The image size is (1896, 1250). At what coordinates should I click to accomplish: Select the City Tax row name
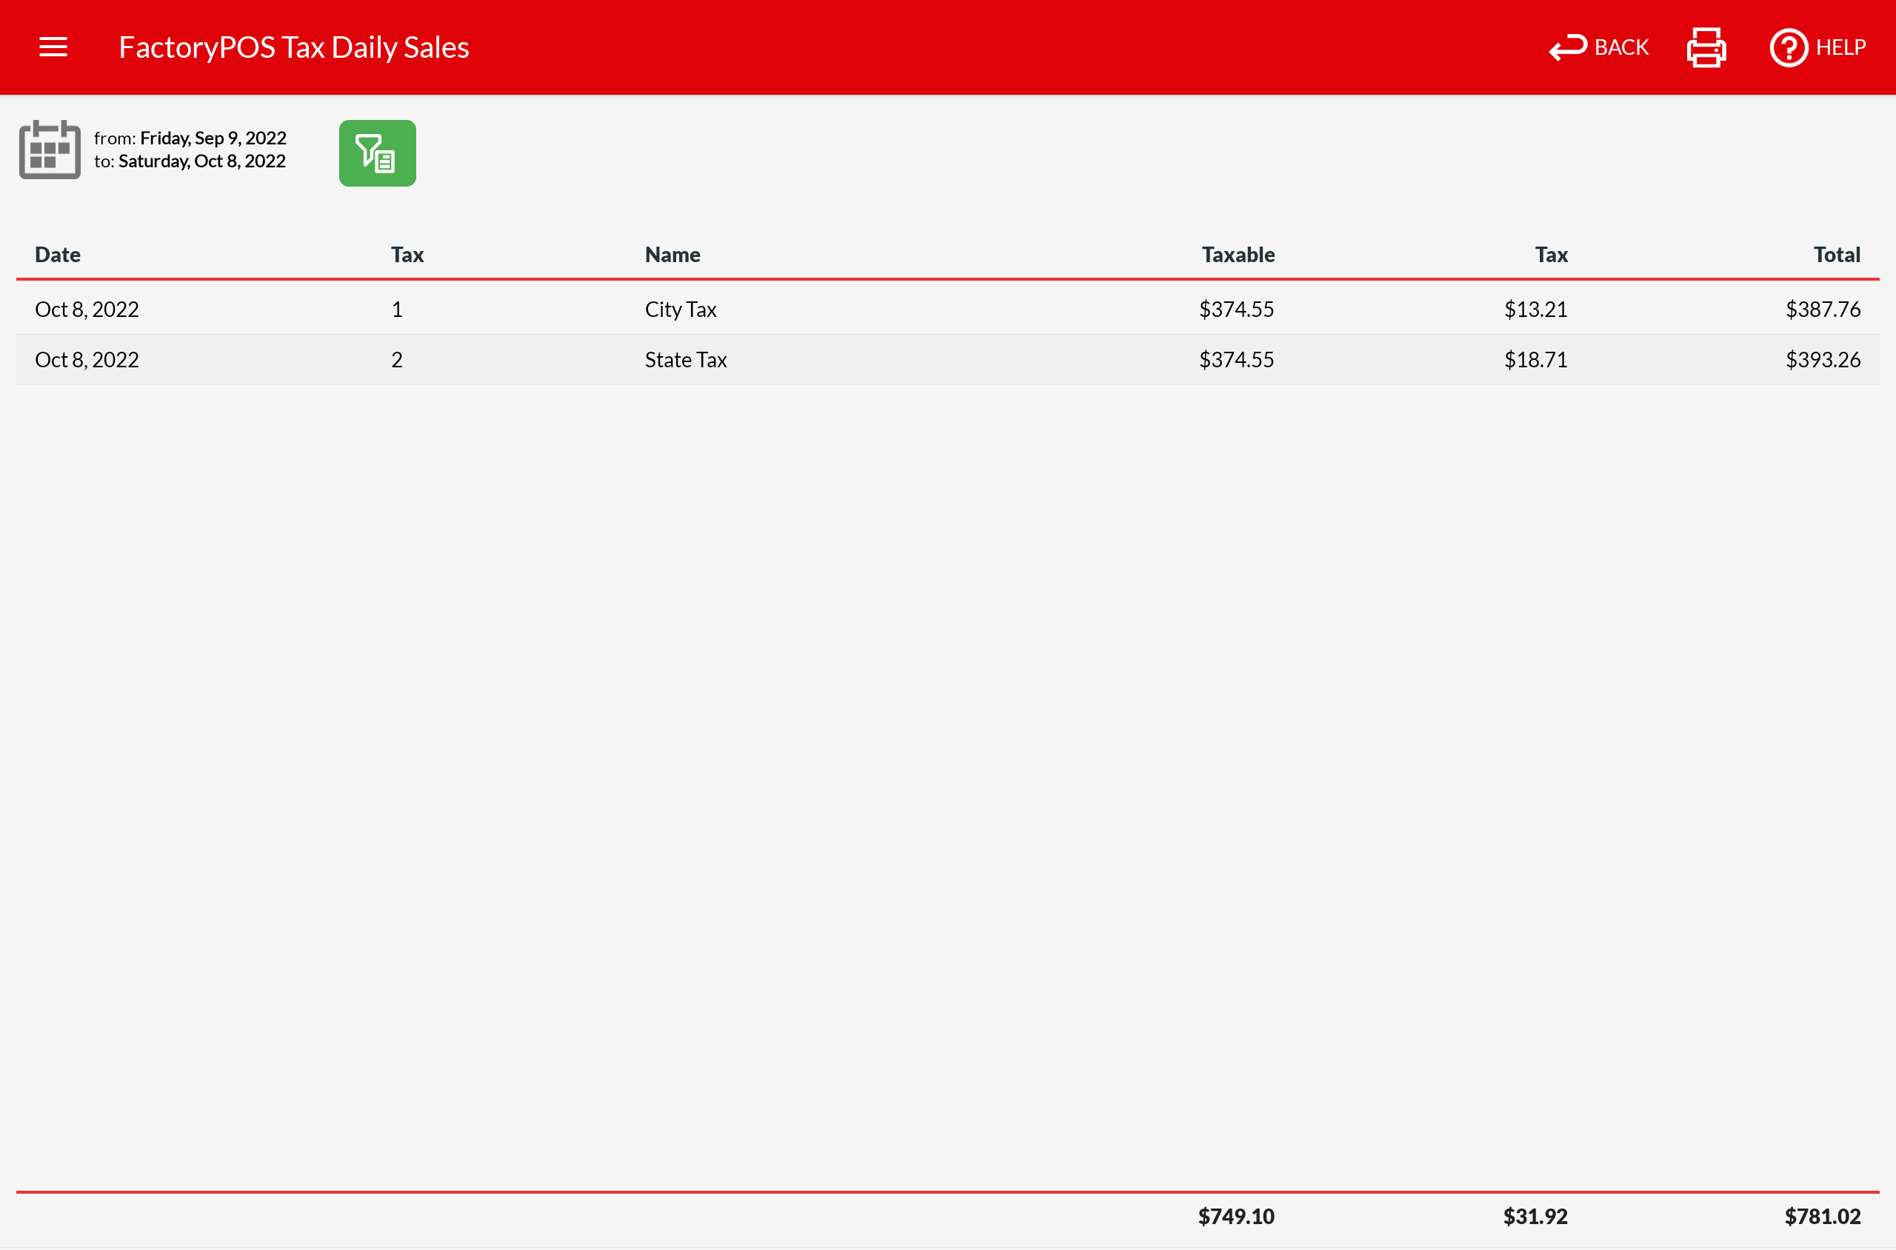[680, 310]
